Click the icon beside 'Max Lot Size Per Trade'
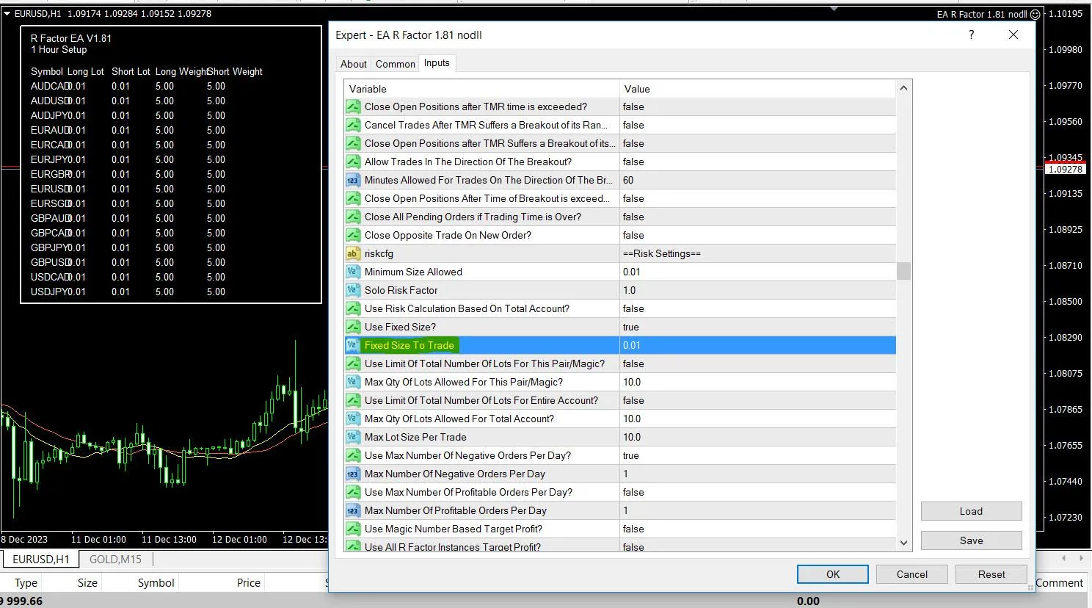 pyautogui.click(x=352, y=437)
